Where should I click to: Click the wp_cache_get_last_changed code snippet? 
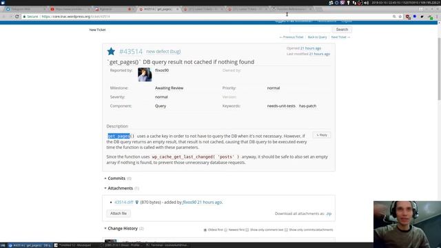tap(196, 157)
